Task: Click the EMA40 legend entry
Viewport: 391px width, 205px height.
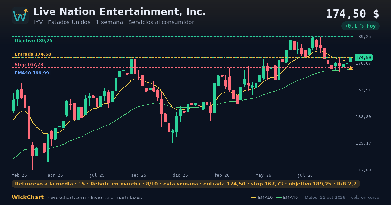Action: [287, 198]
